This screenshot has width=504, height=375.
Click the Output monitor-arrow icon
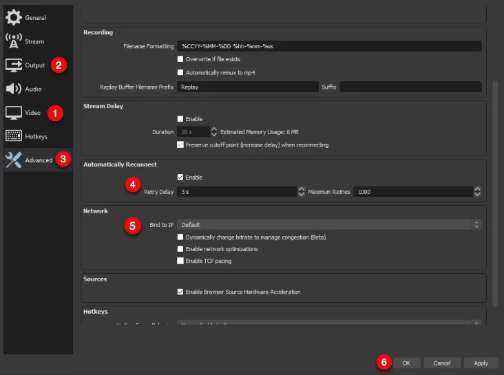pos(14,65)
